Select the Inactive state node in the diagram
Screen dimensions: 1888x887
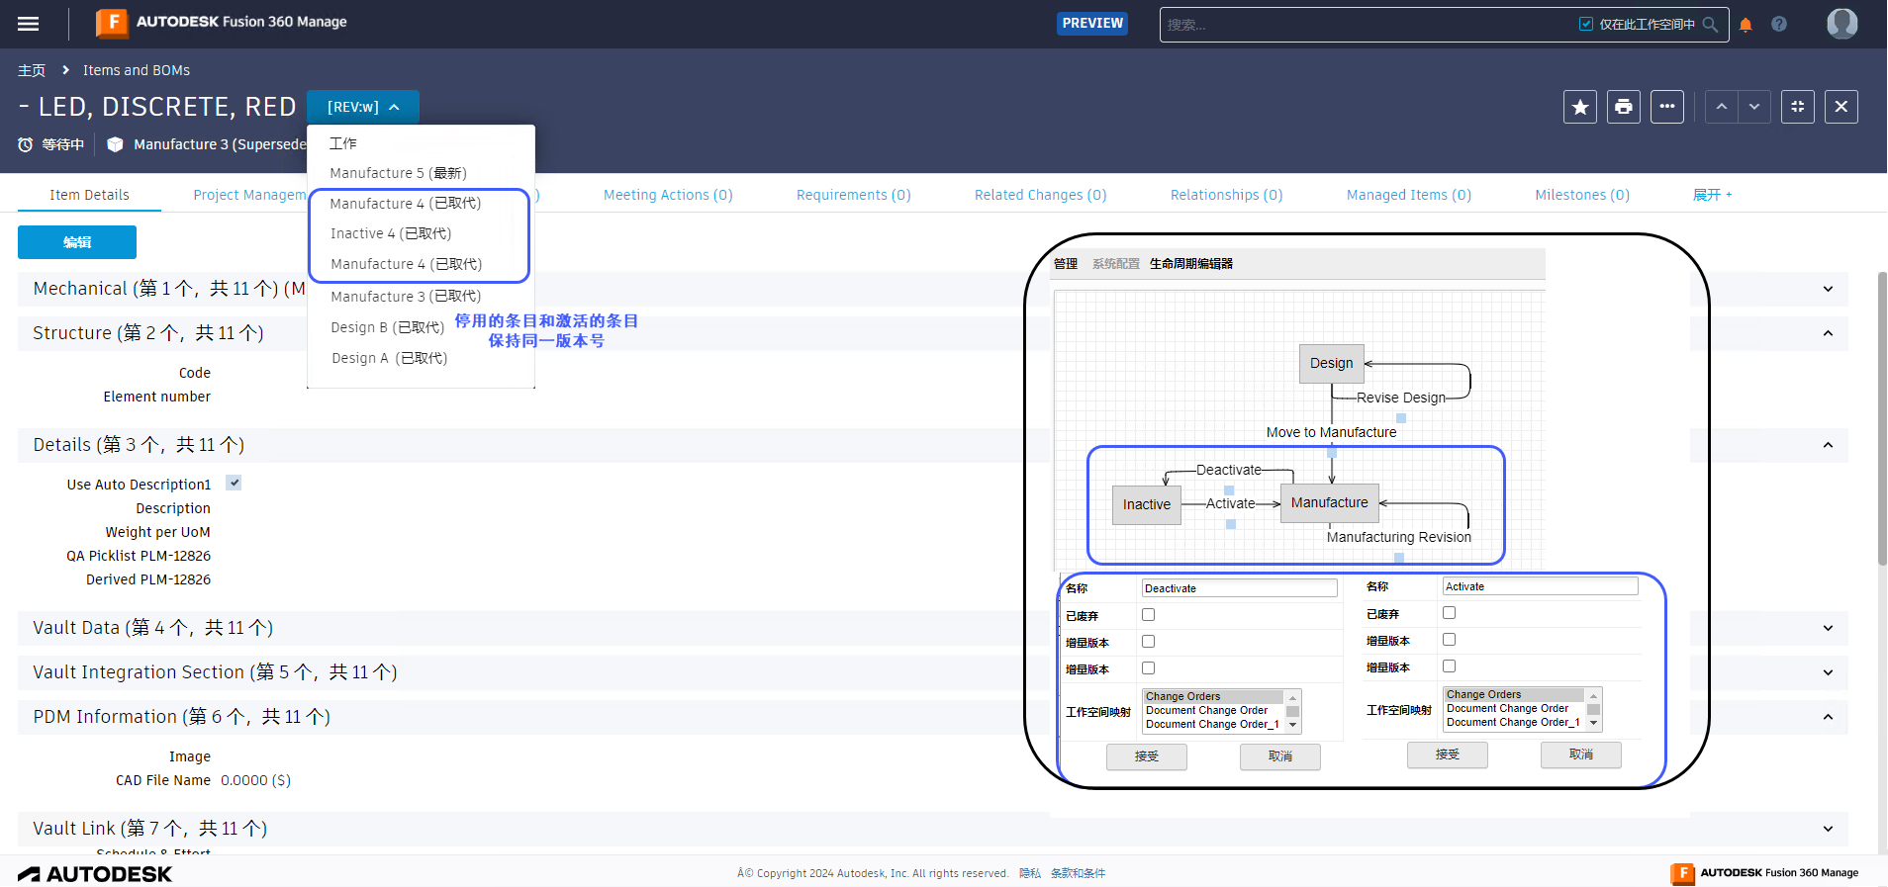[x=1147, y=504]
